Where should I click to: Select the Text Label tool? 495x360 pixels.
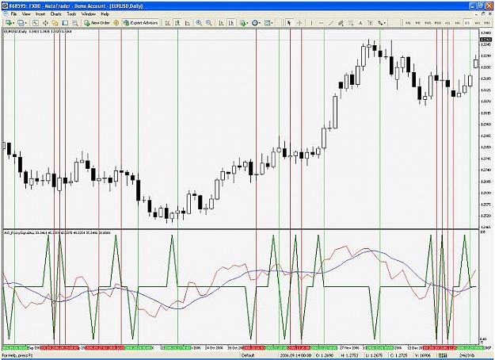tap(371, 23)
